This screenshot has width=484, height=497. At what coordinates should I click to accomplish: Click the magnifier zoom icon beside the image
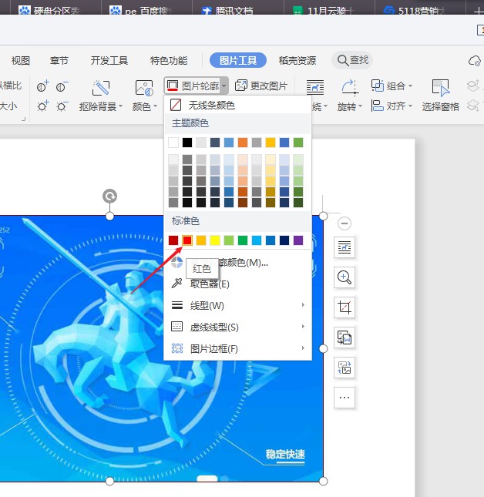point(345,277)
